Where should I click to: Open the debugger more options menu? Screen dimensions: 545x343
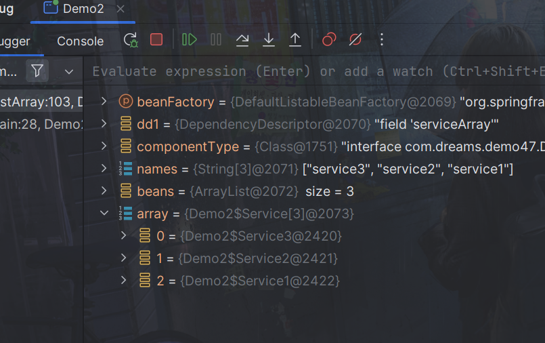(382, 40)
